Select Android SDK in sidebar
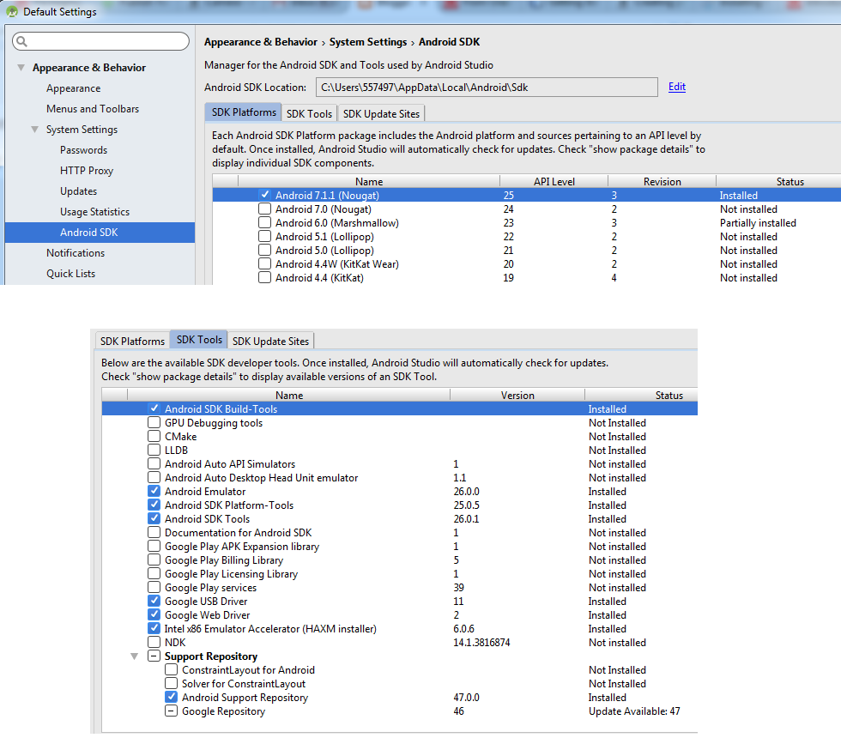The width and height of the screenshot is (841, 750). (x=100, y=233)
